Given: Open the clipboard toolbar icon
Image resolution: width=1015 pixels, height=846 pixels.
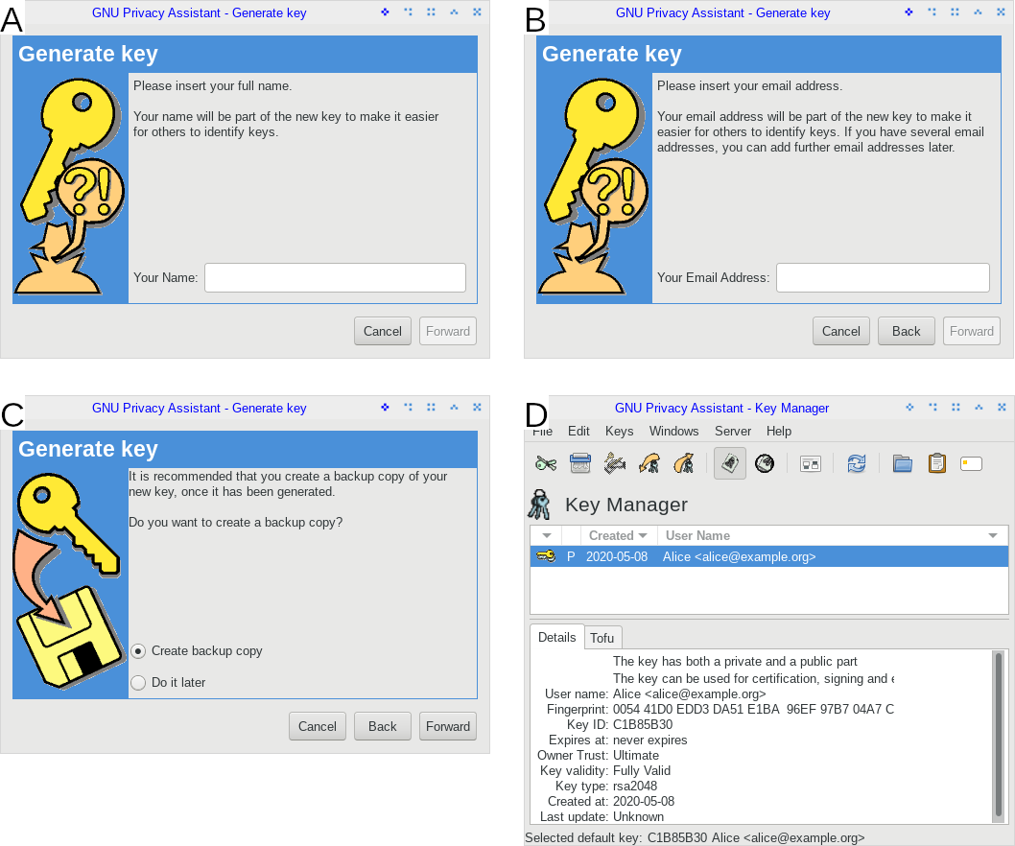Looking at the screenshot, I should click(936, 463).
